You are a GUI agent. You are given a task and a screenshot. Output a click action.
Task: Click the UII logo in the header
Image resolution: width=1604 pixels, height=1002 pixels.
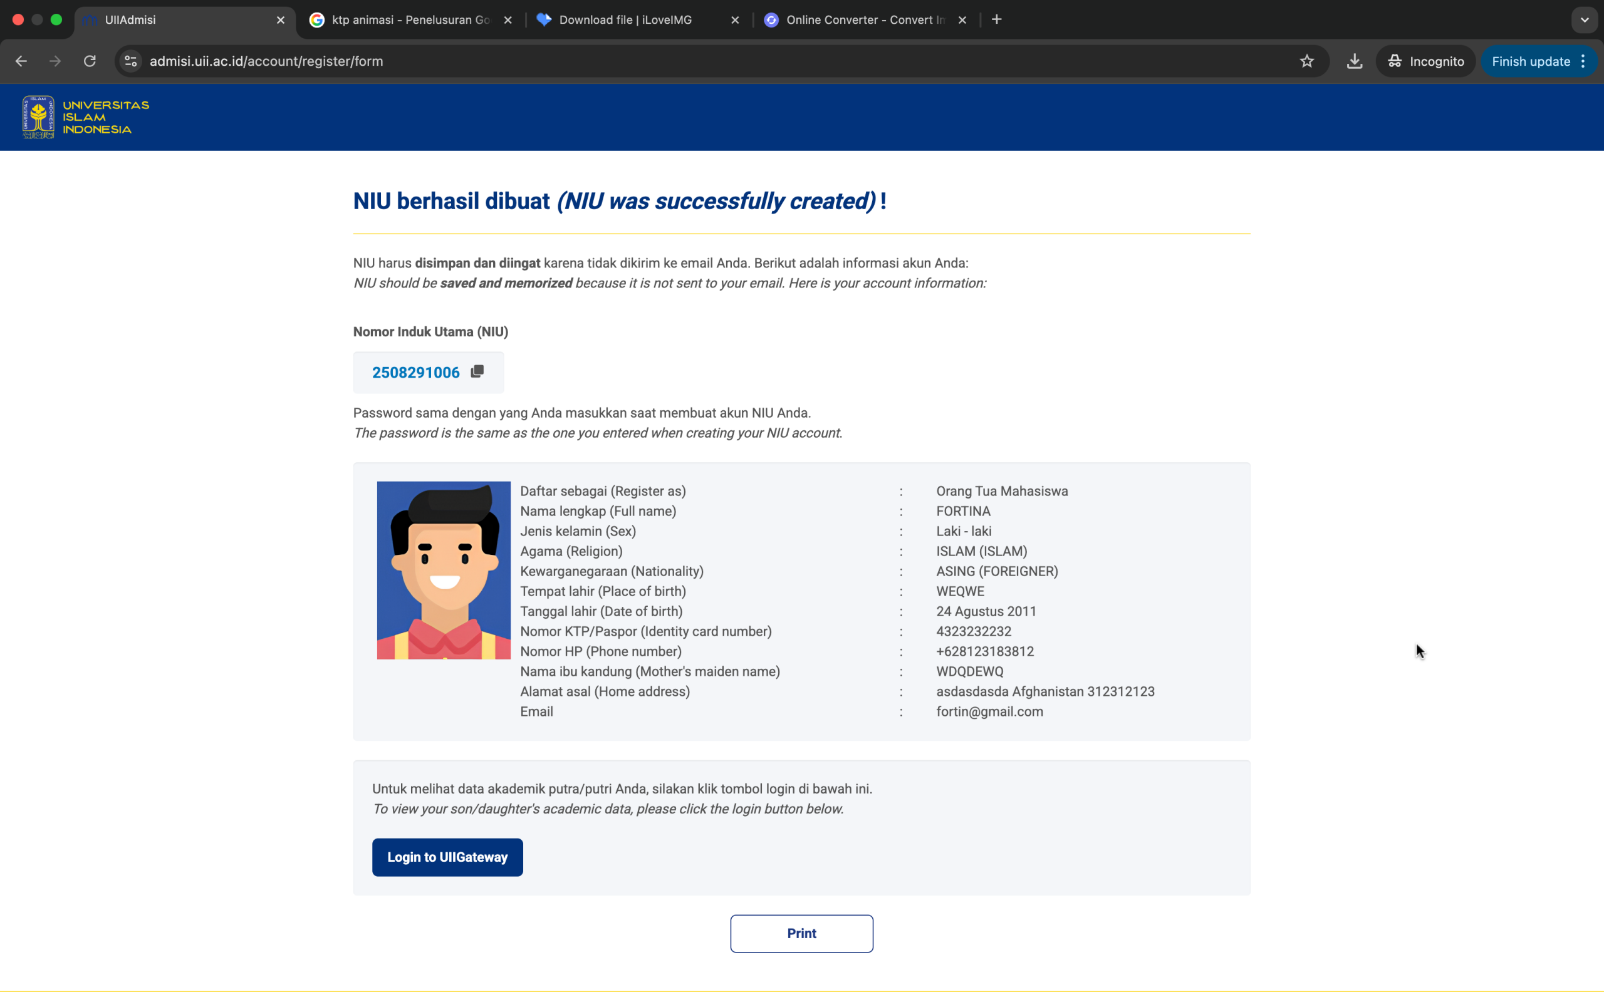(x=38, y=116)
